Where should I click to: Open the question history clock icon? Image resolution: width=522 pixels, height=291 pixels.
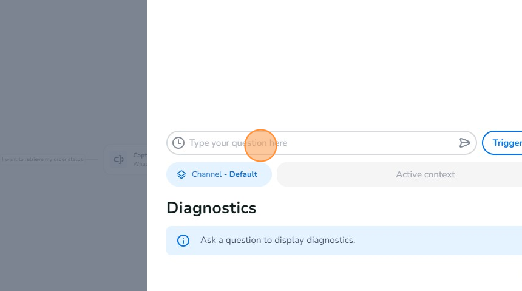click(178, 143)
